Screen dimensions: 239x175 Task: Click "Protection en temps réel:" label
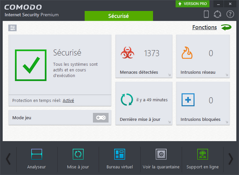(x=37, y=100)
